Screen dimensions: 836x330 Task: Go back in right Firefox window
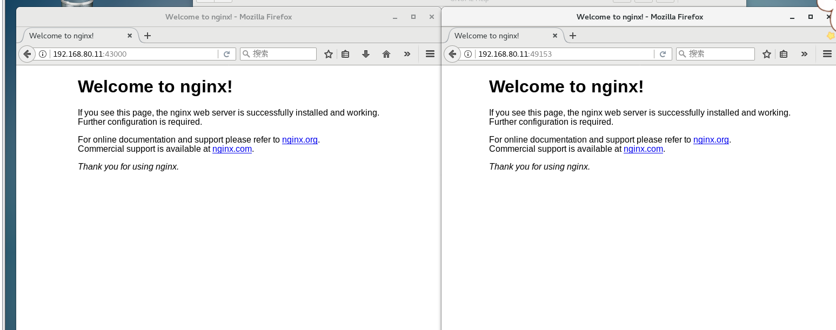(x=453, y=54)
